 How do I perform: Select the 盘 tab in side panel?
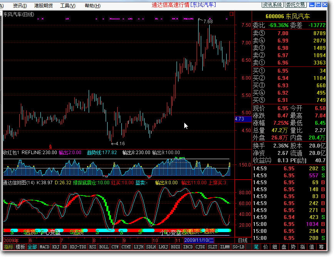(284, 247)
